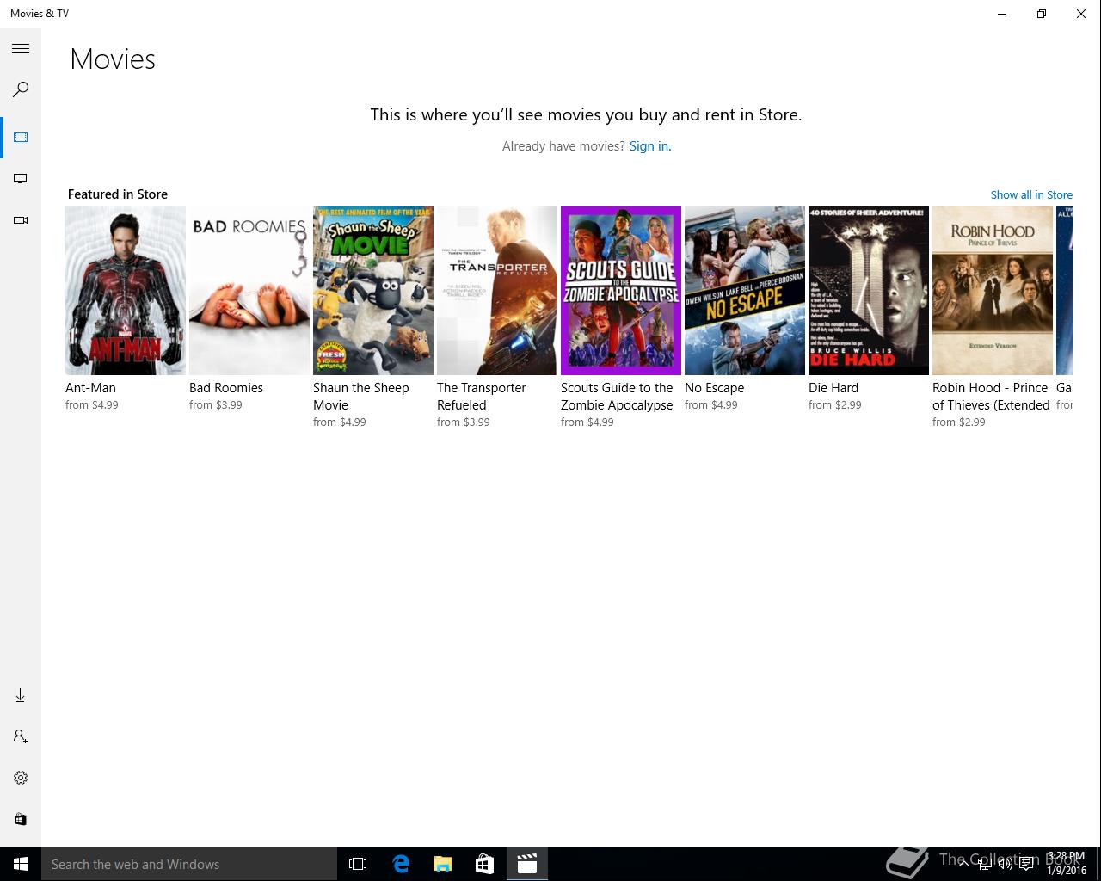Click the Search the web and Windows box
1101x881 pixels.
point(189,864)
